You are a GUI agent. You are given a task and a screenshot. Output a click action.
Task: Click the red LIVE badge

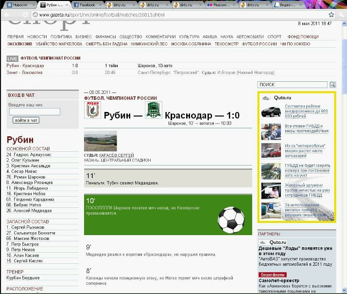point(13,58)
